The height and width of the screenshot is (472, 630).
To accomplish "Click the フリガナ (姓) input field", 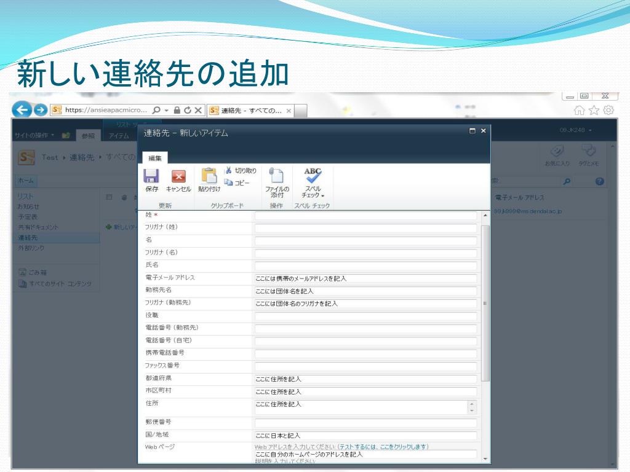I will [365, 228].
